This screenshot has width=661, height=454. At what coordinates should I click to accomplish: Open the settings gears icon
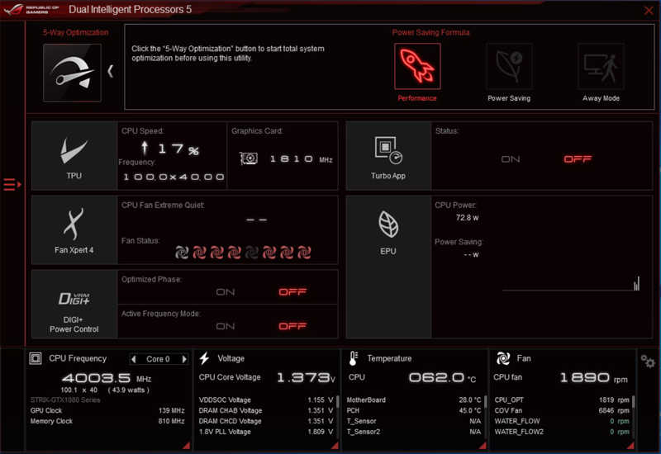(x=648, y=361)
